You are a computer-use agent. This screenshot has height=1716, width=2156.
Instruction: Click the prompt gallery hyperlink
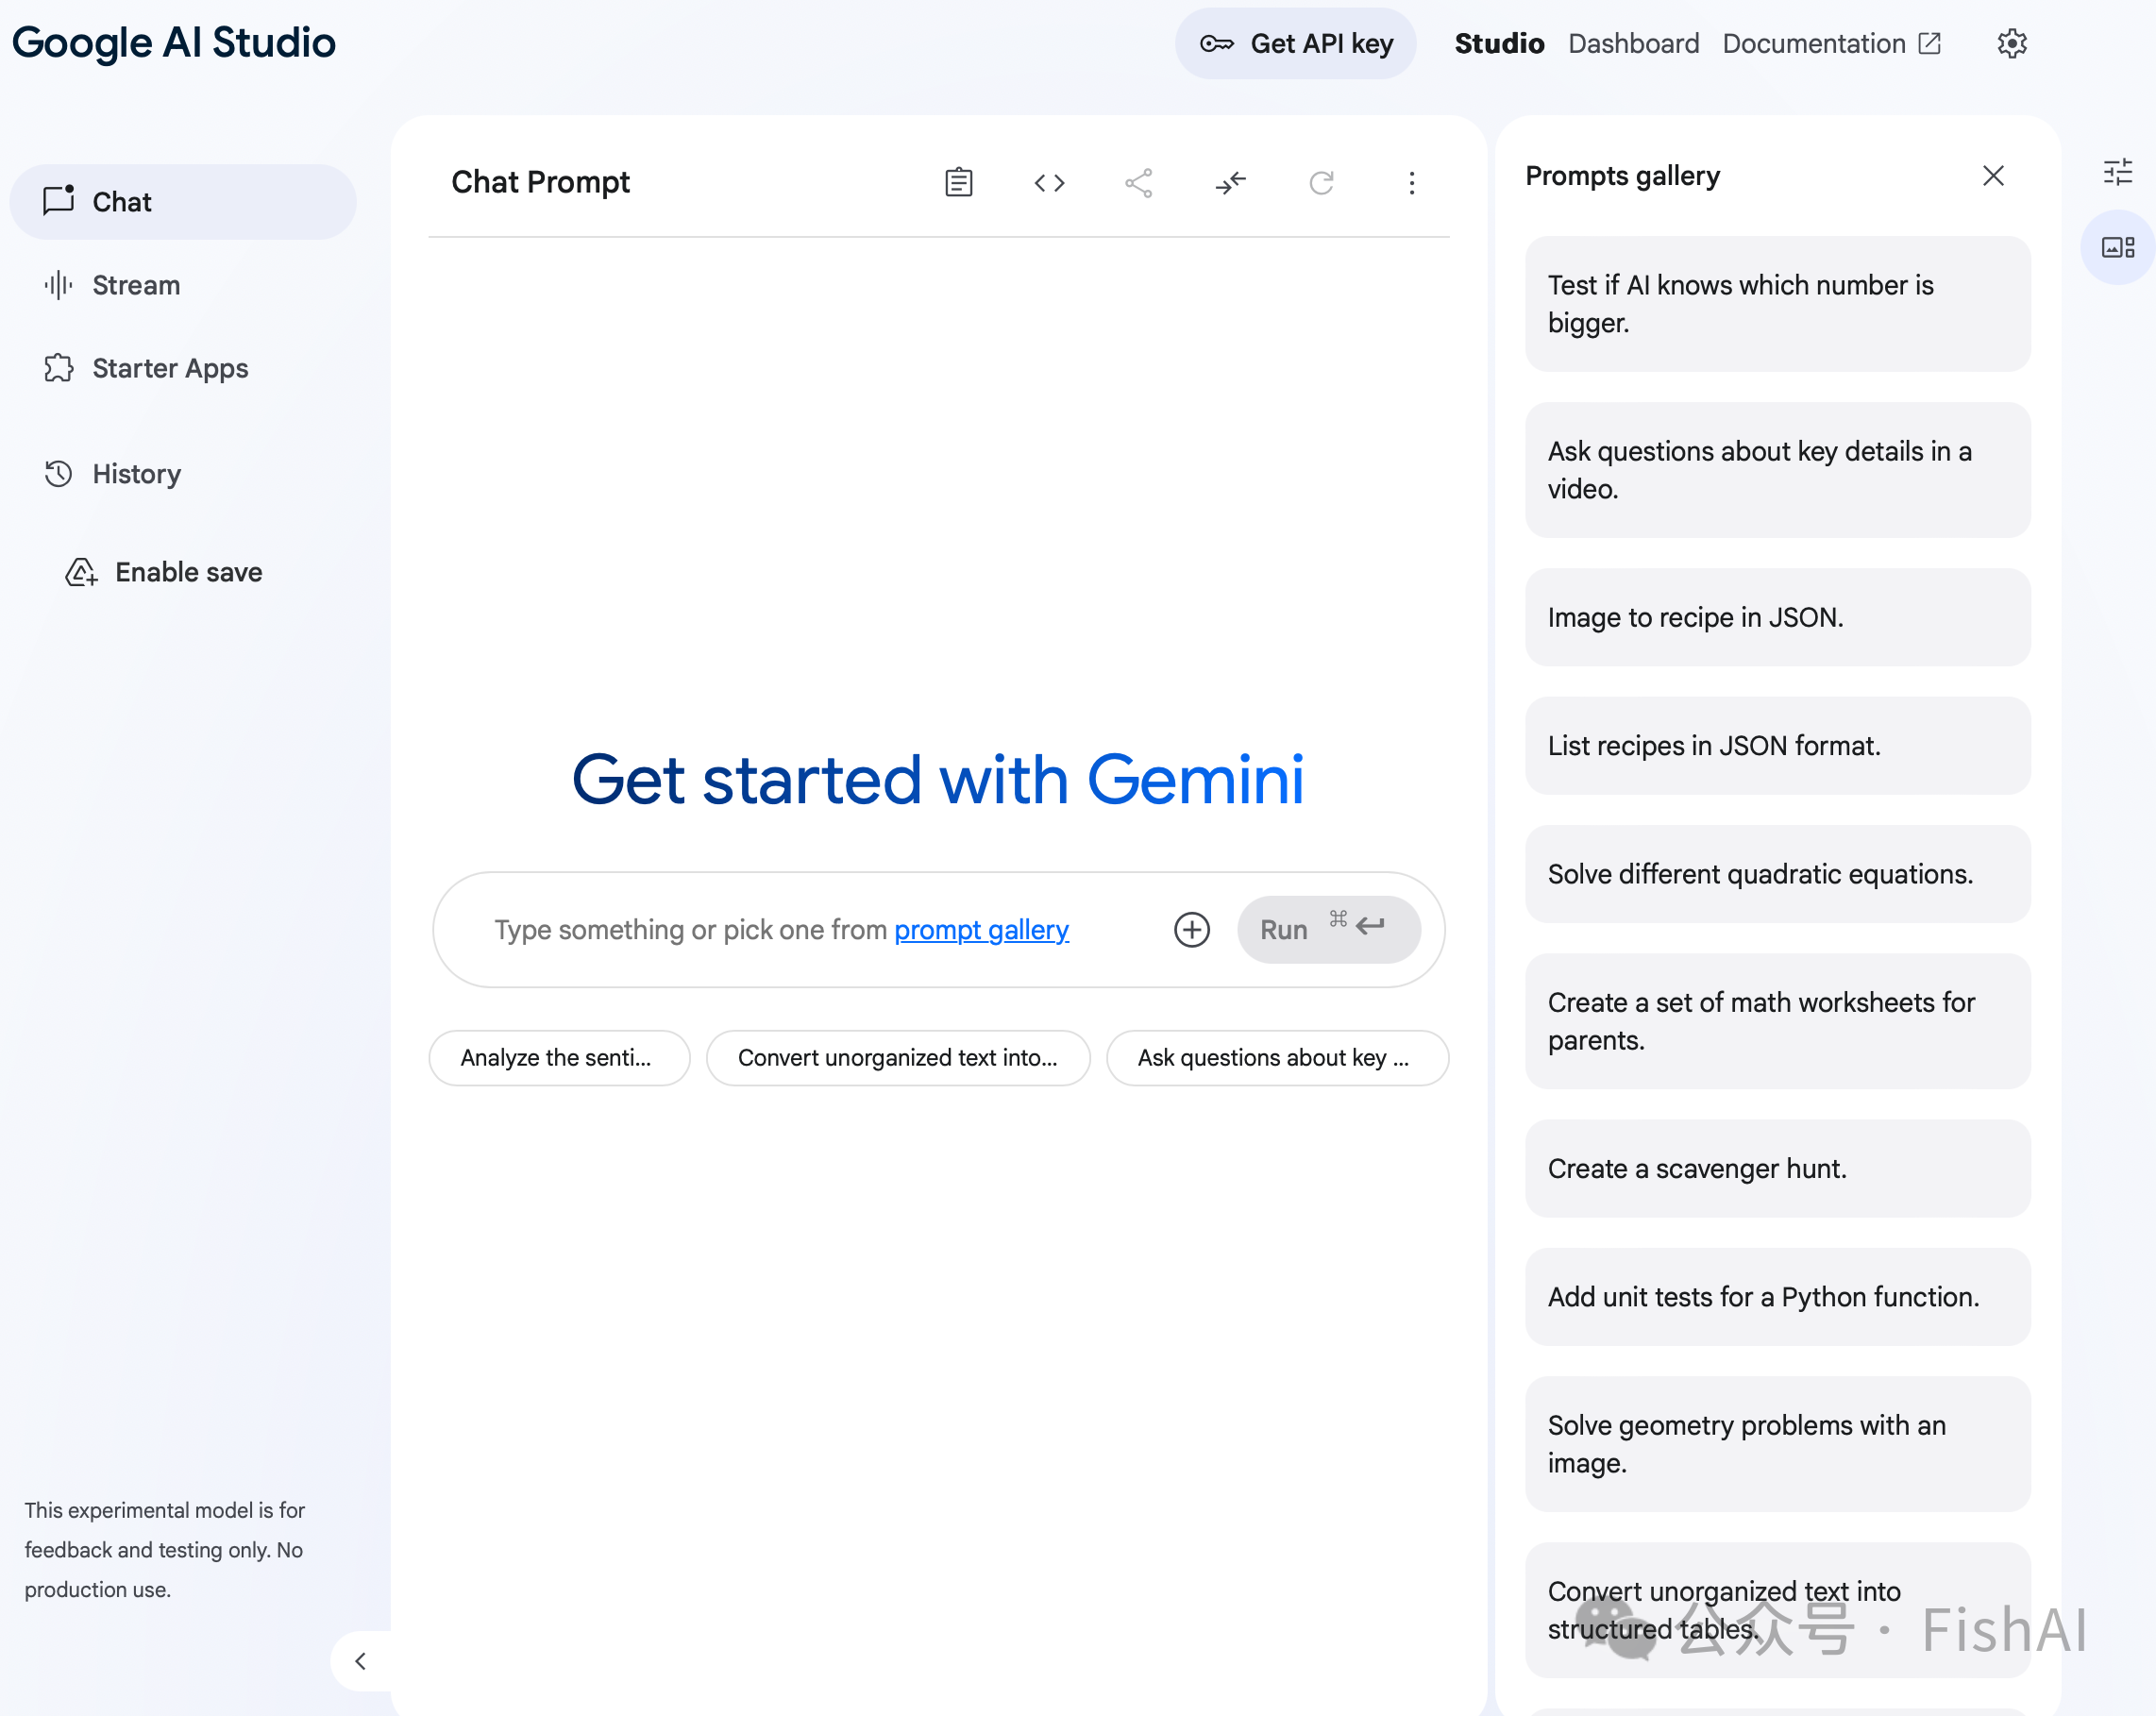click(981, 929)
